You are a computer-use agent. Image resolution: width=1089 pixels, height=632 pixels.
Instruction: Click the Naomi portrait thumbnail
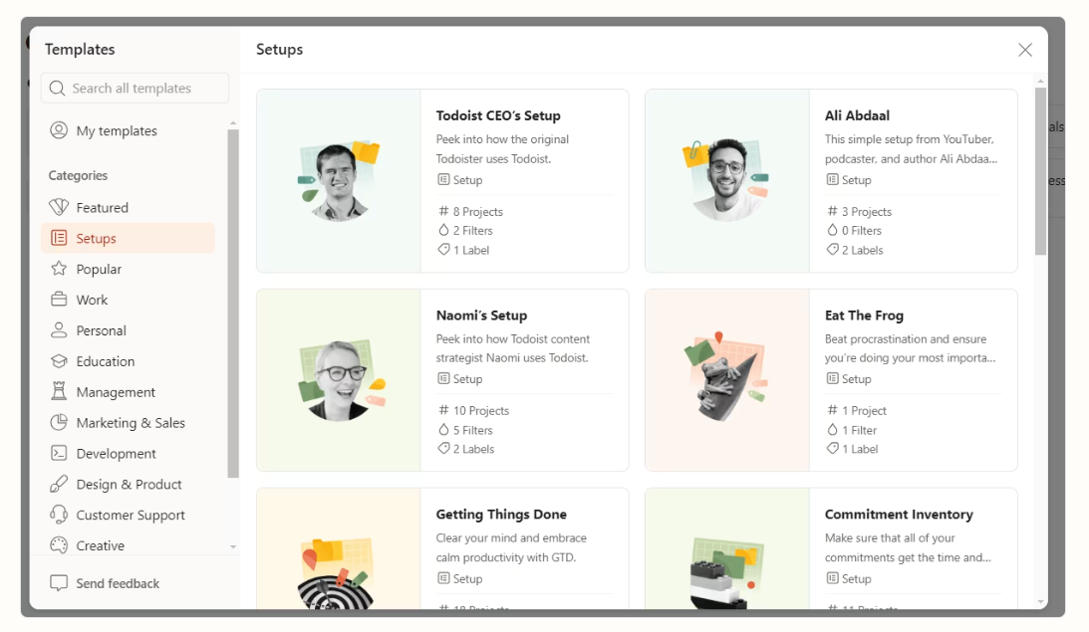pos(338,380)
